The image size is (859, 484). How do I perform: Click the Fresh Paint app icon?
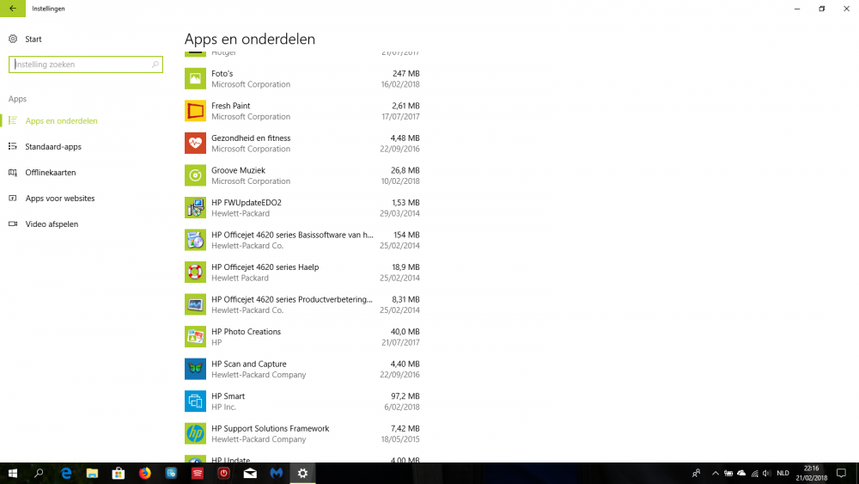(195, 111)
